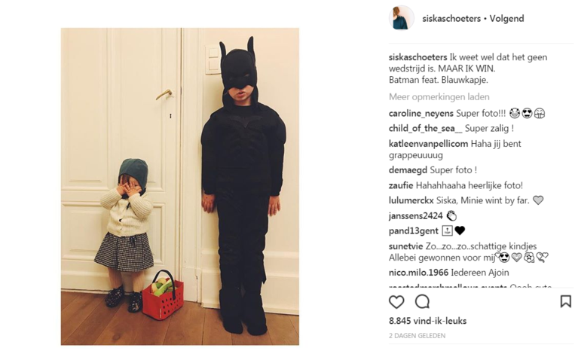Screen dimensions: 578x357
Task: Save post with the bookmark icon
Action: tap(565, 301)
